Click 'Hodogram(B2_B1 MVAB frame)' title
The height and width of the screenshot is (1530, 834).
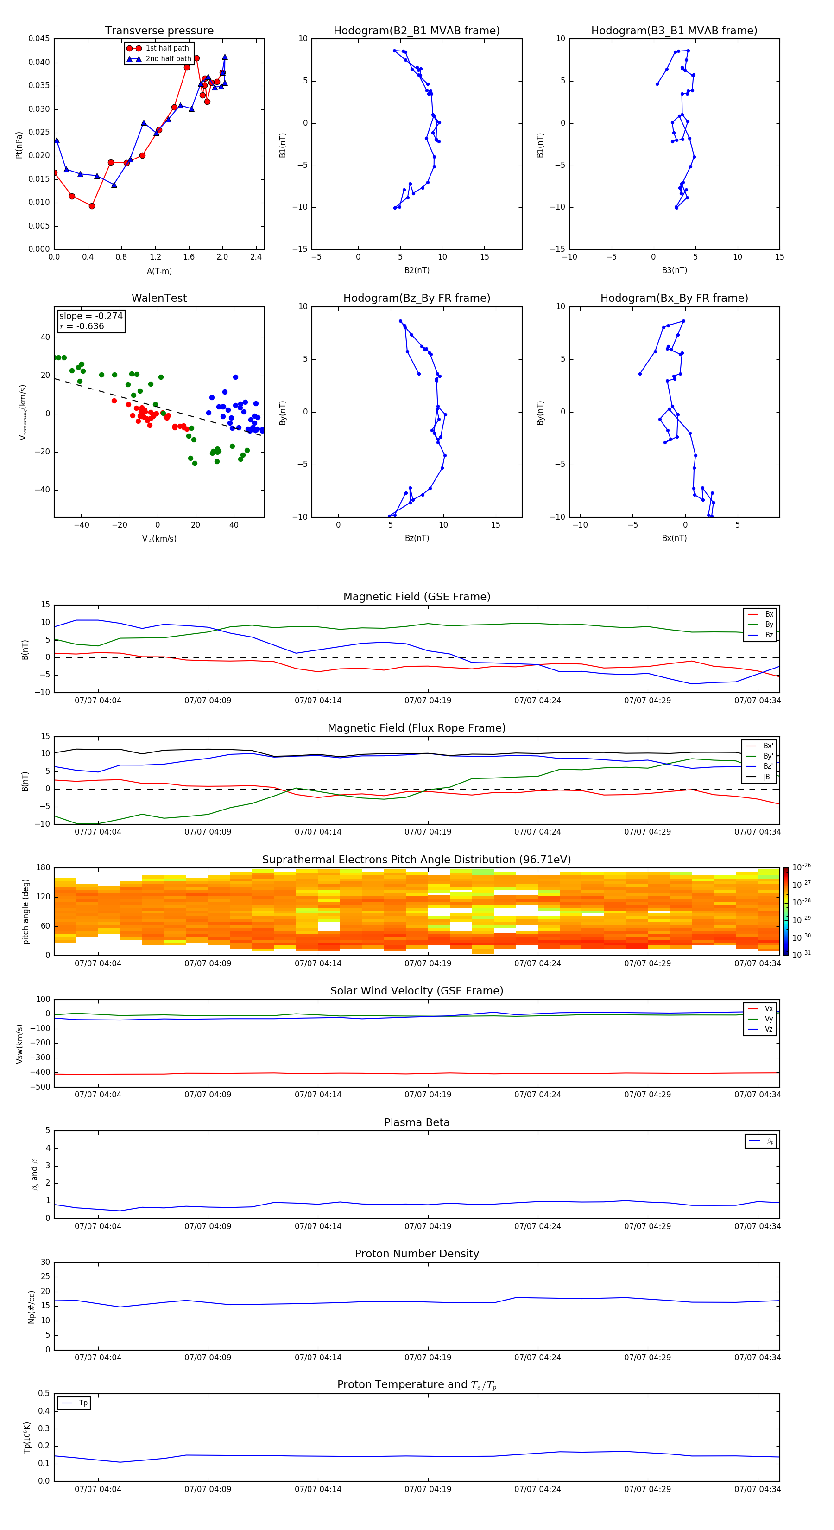417,31
